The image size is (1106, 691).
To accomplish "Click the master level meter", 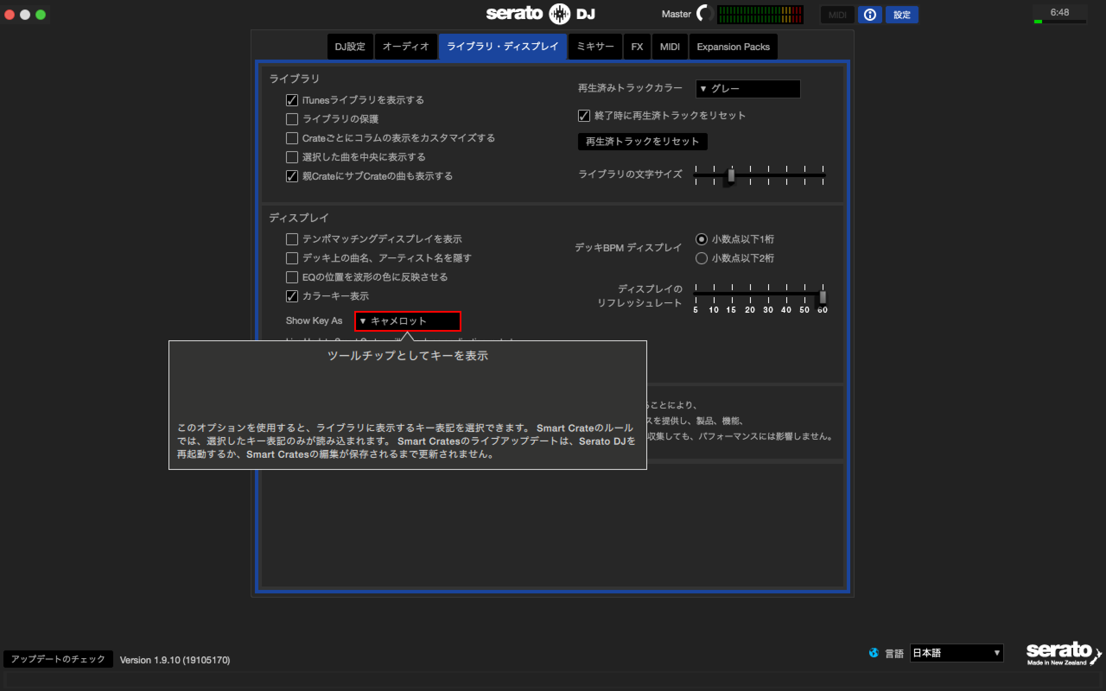I will tap(760, 15).
